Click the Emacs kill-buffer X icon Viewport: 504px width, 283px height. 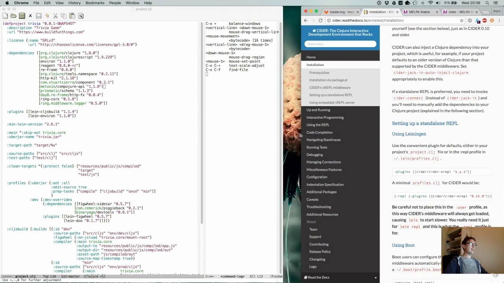[x=30, y=16]
